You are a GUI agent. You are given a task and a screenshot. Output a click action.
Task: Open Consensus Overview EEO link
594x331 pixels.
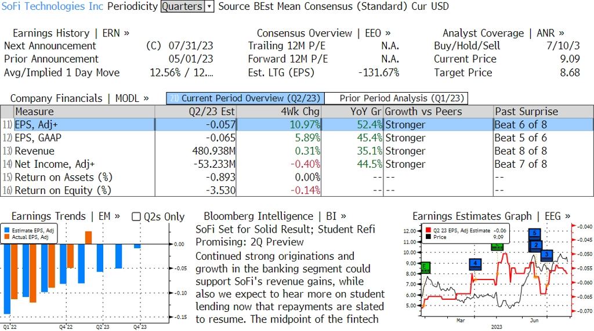[324, 33]
